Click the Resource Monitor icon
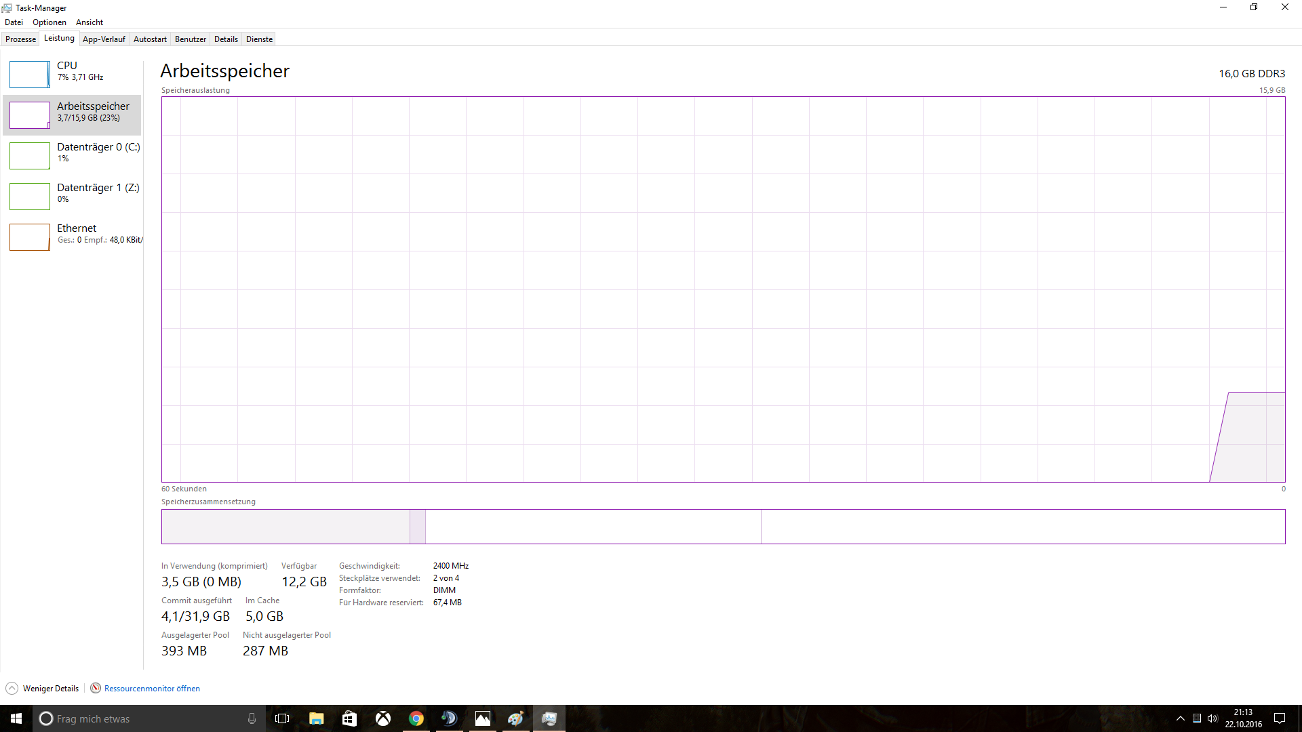The image size is (1302, 732). pos(96,688)
